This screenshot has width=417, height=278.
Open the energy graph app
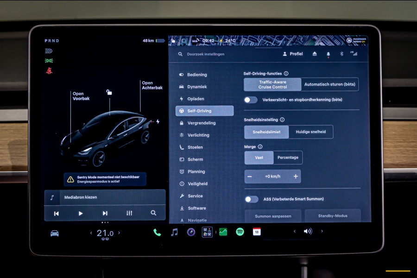pyautogui.click(x=223, y=232)
